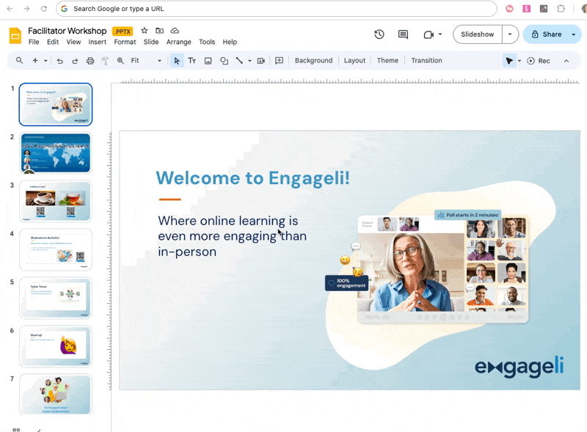
Task: Select the shape tool icon
Action: coord(225,61)
